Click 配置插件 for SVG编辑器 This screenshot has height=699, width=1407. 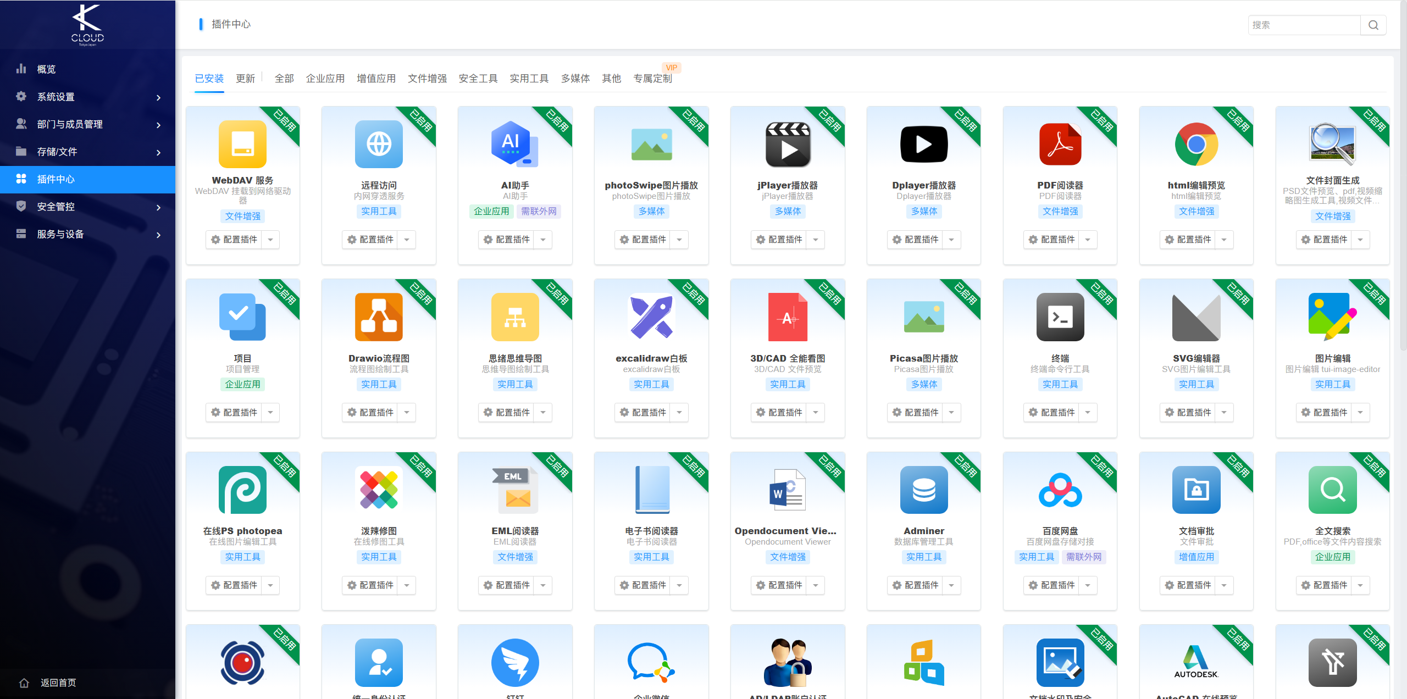point(1189,413)
